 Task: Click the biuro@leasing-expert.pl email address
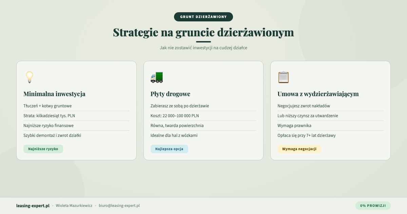pyautogui.click(x=119, y=206)
